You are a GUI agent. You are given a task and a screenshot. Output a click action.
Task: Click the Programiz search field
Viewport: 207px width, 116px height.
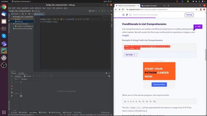point(145,15)
